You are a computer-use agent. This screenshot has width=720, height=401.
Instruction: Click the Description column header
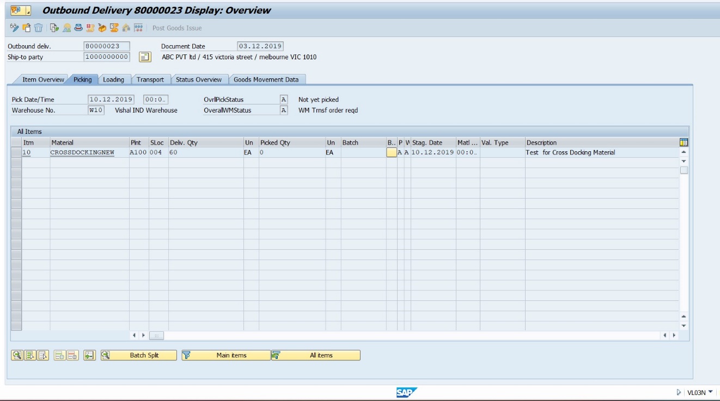(x=602, y=143)
